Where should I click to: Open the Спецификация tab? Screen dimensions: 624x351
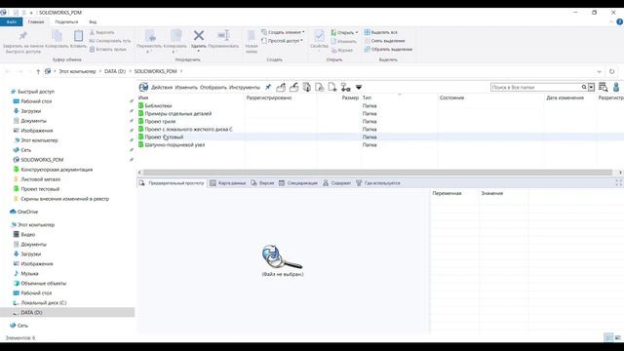tap(298, 183)
